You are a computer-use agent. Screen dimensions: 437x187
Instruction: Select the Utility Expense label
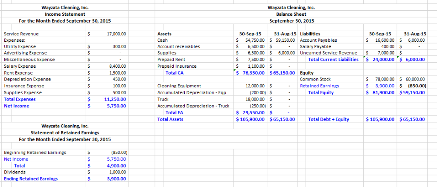click(x=20, y=46)
